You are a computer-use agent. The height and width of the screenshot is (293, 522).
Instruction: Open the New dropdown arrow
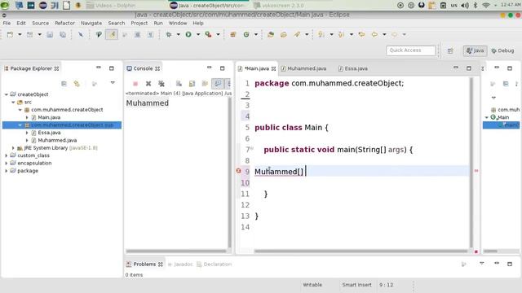click(x=20, y=34)
